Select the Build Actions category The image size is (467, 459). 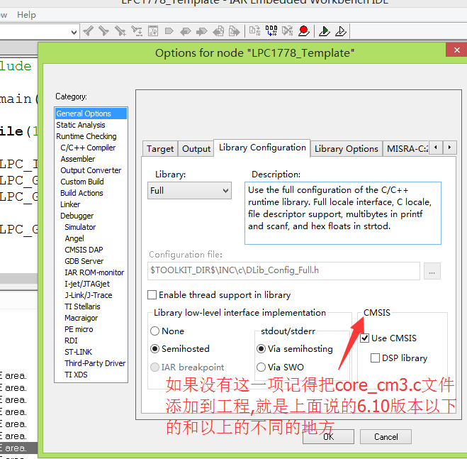point(91,193)
